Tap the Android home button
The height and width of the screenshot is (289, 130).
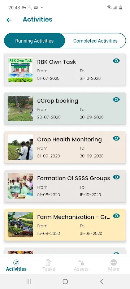tap(65, 281)
